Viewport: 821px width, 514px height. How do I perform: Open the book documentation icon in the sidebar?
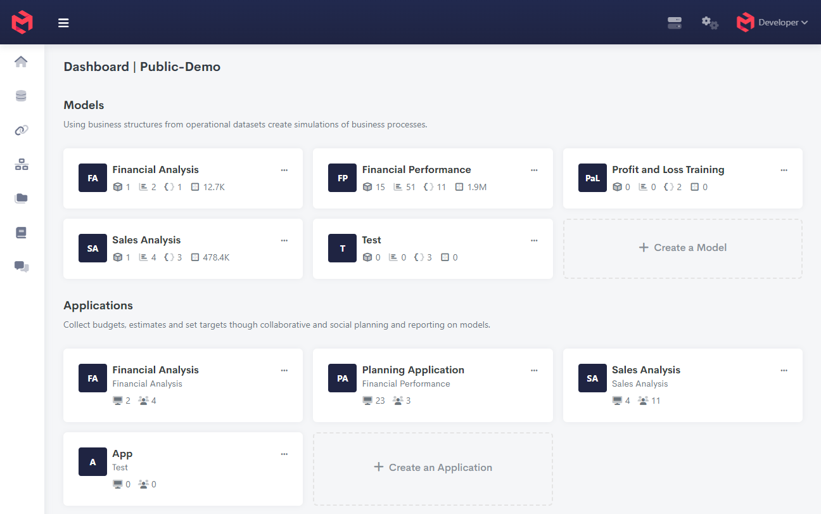tap(21, 233)
